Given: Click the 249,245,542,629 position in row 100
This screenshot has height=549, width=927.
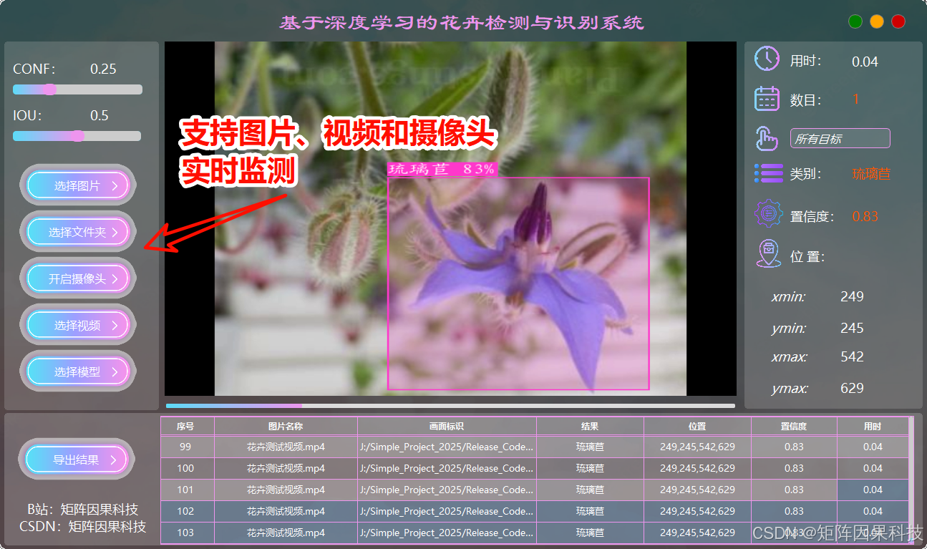Looking at the screenshot, I should (697, 468).
